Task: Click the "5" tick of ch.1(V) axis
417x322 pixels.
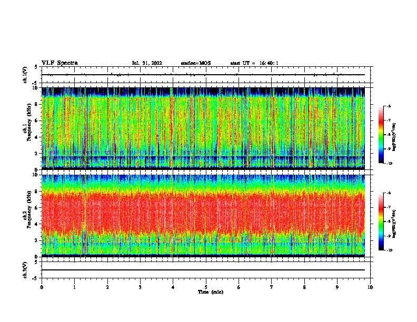Action: [37, 67]
